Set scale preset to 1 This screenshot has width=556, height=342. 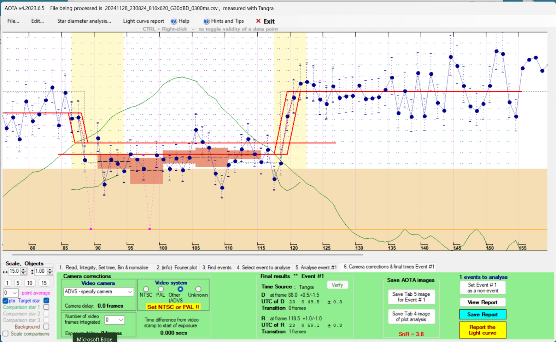coord(7,283)
